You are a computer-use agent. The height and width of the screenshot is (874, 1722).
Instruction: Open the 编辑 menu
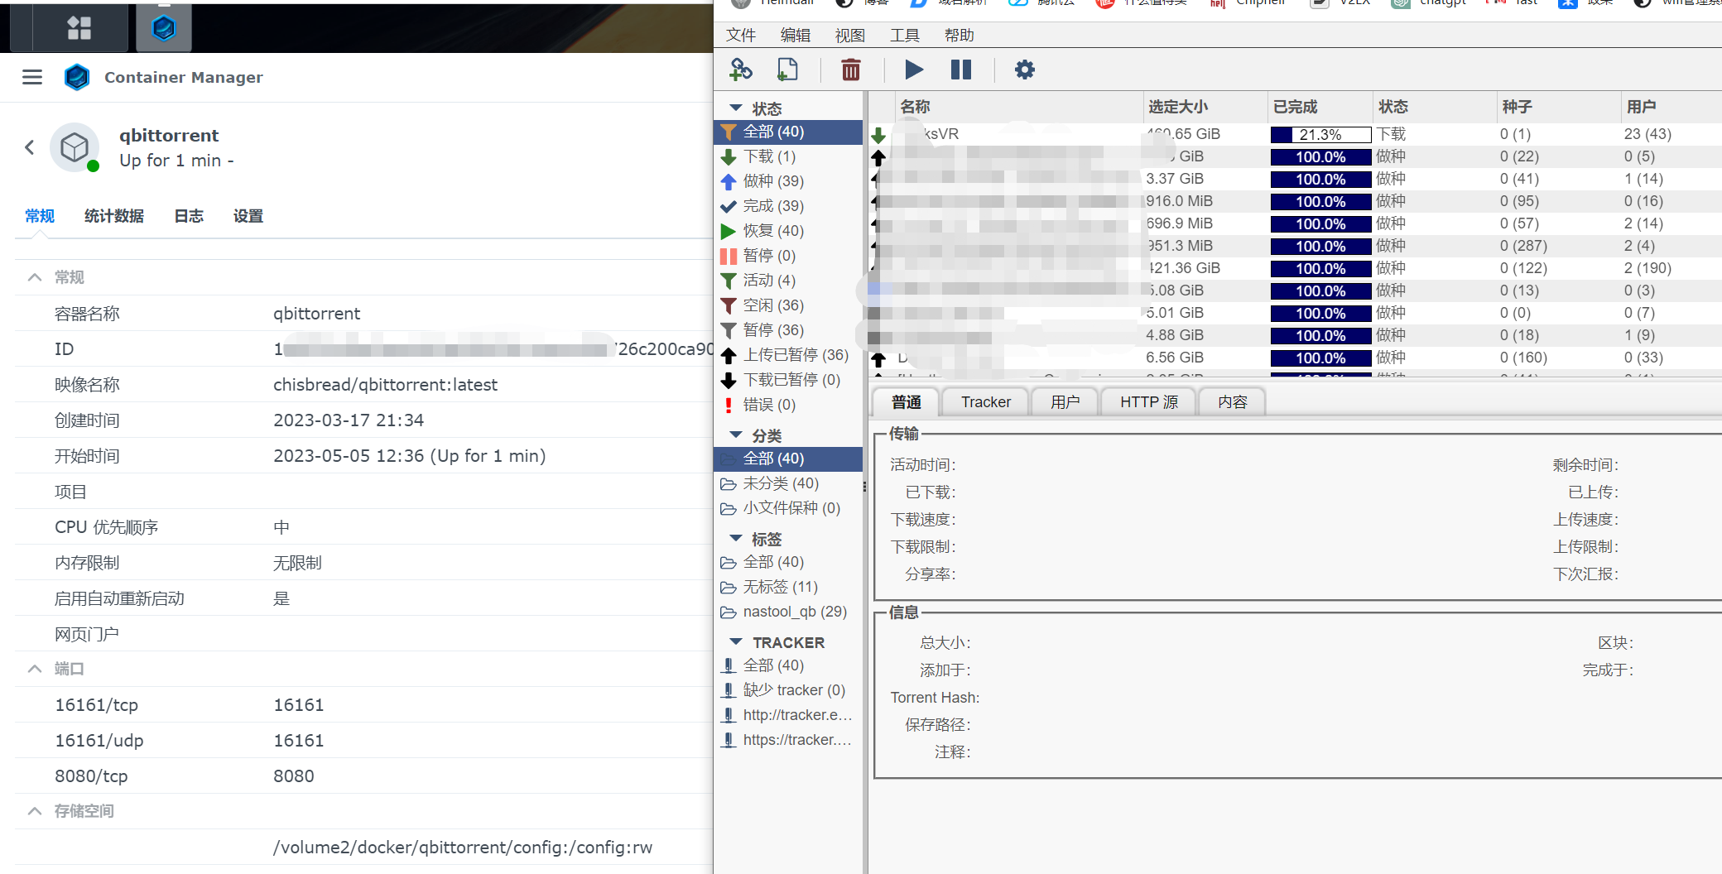[796, 35]
